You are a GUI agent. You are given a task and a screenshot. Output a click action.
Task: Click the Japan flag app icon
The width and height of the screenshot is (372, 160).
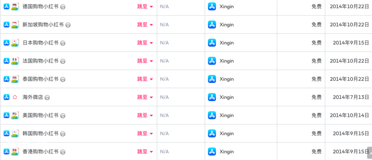pos(15,43)
